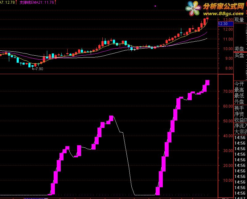Click the topmost magenta indicator bar

click(x=208, y=83)
